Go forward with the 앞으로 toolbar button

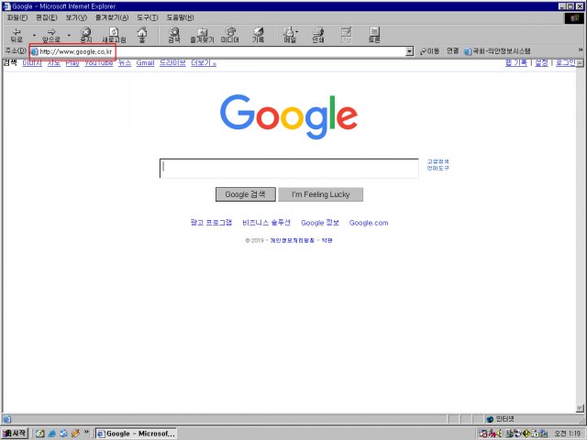(x=51, y=35)
